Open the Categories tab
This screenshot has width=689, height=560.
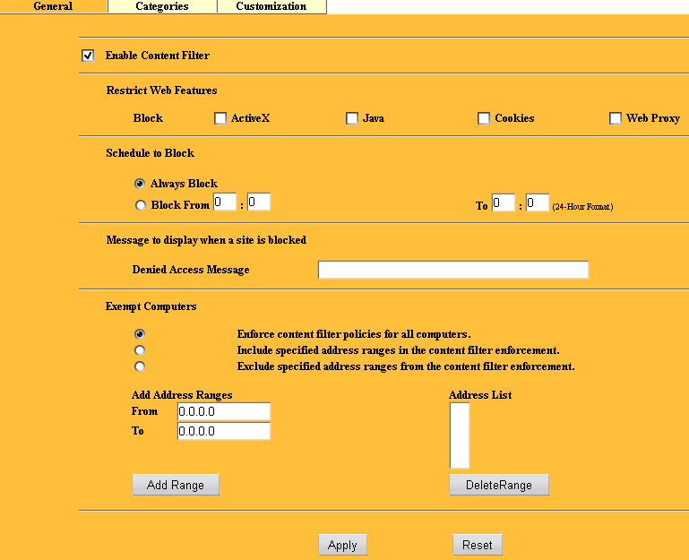point(162,6)
